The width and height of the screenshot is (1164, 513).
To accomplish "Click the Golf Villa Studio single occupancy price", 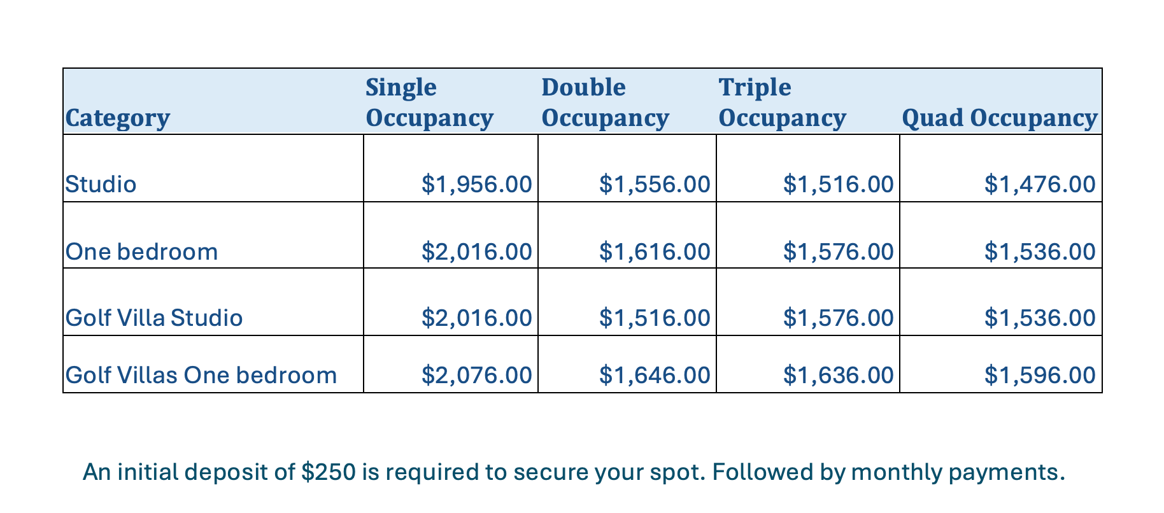I will click(x=477, y=317).
